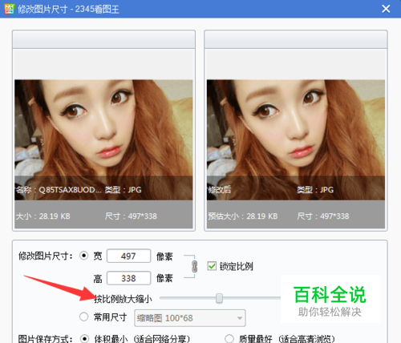The width and height of the screenshot is (401, 343).
Task: Click the 修改图片尺寸 label
Action: pos(45,256)
